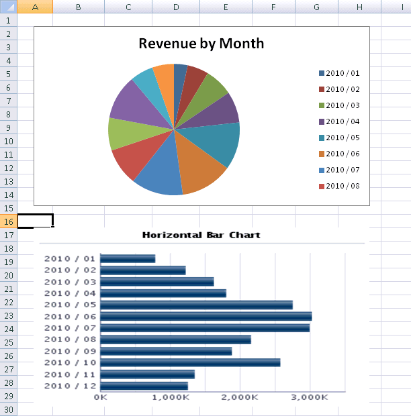411x416 pixels.
Task: Select column B header
Action: (x=79, y=6)
